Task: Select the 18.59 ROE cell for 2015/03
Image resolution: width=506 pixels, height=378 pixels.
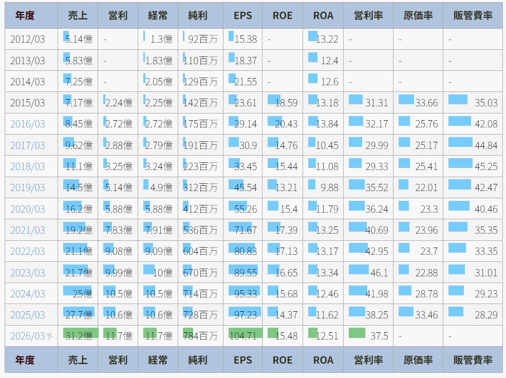Action: pos(283,103)
